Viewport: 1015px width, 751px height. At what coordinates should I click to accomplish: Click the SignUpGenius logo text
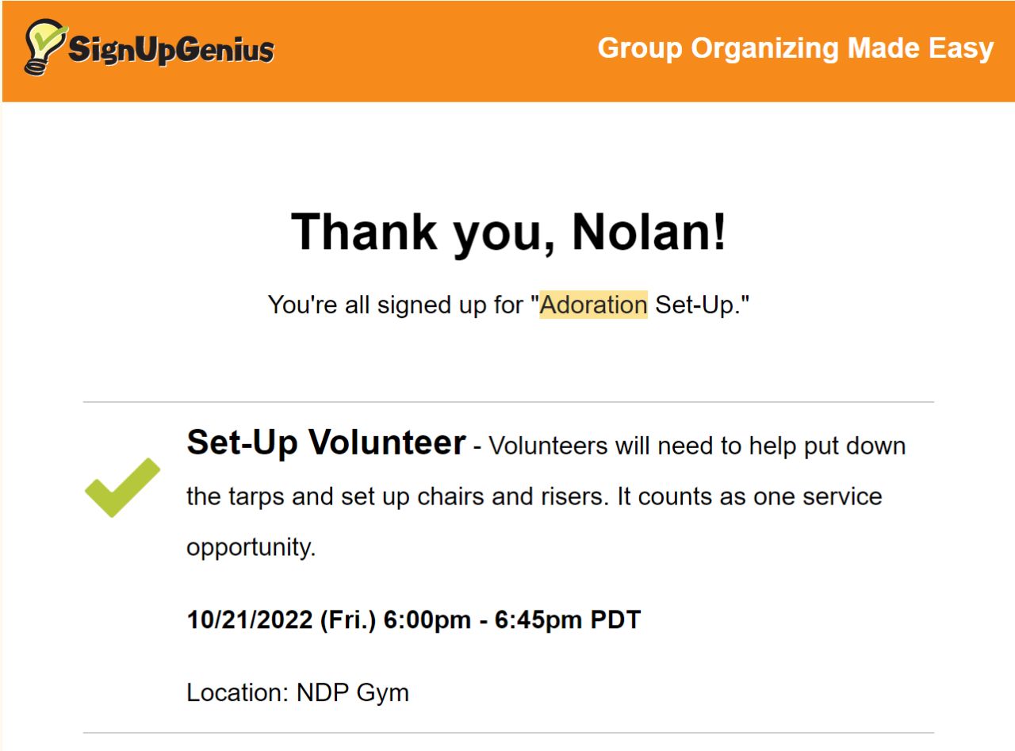[170, 49]
